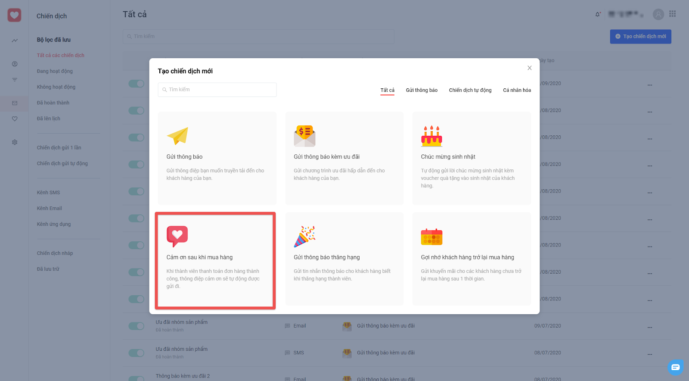Open the campaigns envelope sidebar icon
Viewport: 689px width, 381px height.
15,103
